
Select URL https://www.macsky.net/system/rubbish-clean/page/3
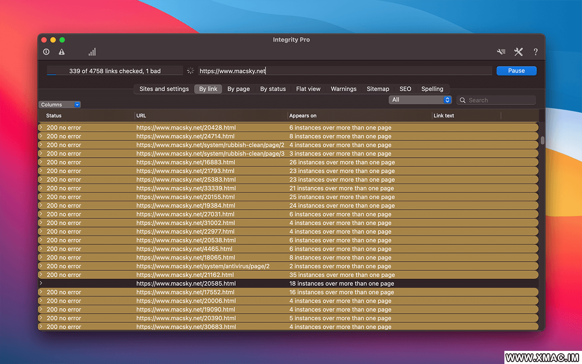click(210, 154)
